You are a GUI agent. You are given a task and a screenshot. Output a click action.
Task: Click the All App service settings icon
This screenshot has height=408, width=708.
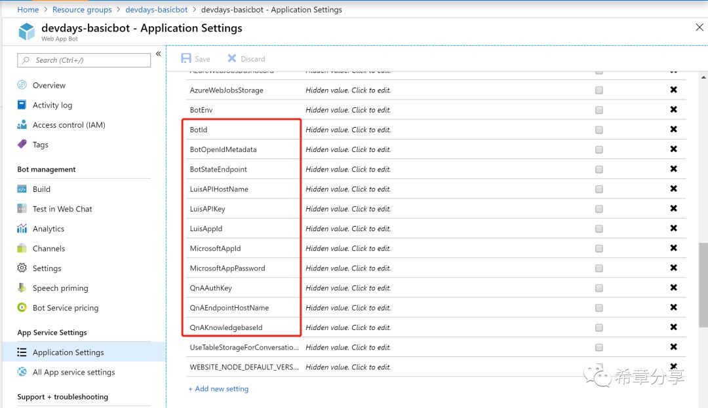[22, 371]
